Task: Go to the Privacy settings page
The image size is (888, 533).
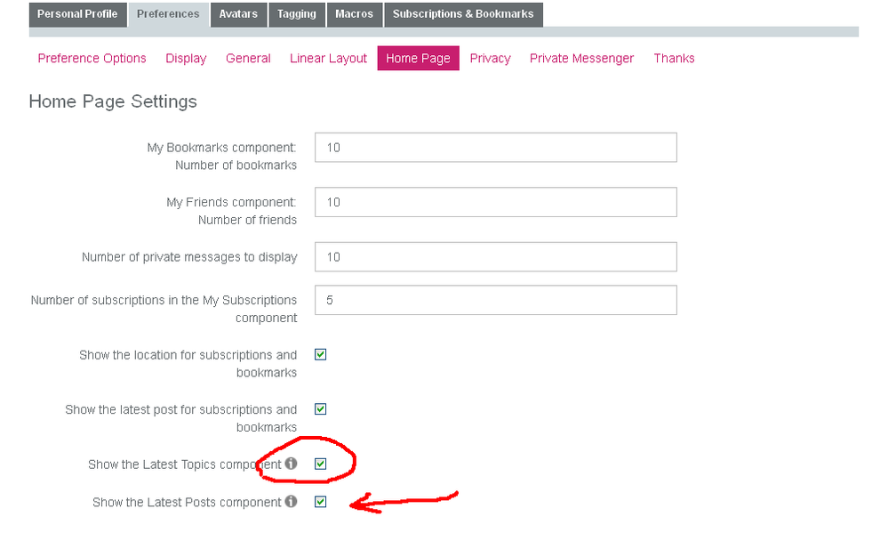Action: (x=490, y=58)
